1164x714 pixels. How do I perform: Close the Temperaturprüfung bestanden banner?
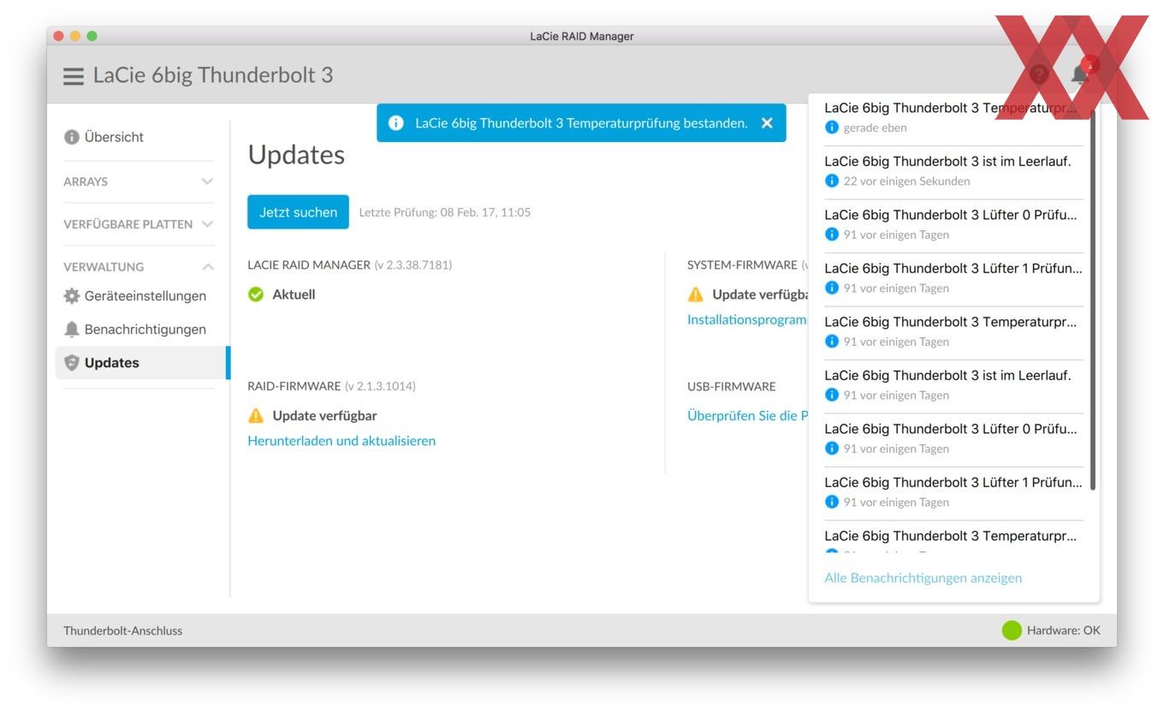click(x=767, y=123)
